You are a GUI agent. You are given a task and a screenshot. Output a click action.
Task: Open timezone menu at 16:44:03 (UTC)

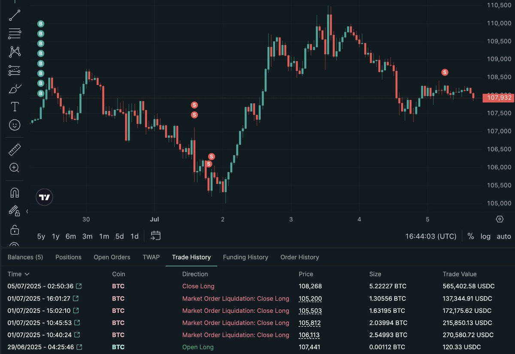click(431, 236)
